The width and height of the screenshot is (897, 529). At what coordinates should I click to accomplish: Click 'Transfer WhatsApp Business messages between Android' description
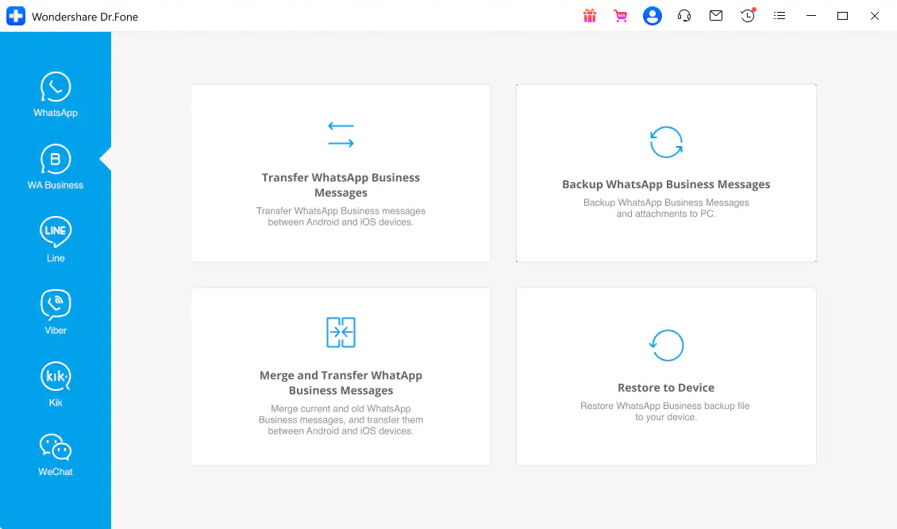(341, 216)
